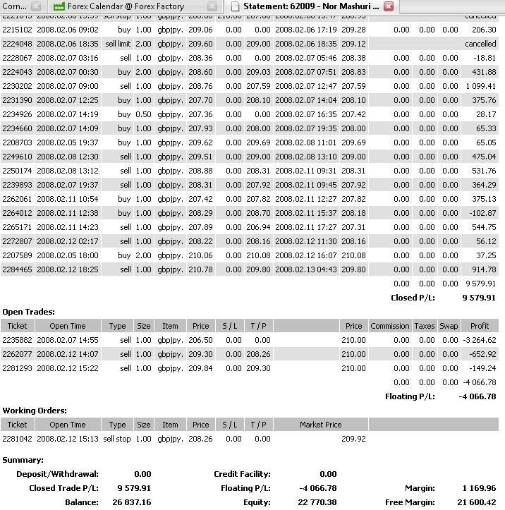Click closed trade ticket 2284465
This screenshot has width=505, height=510.
click(x=17, y=269)
